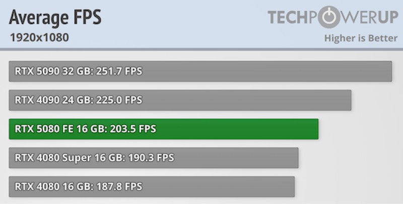Select the RTX 5090 32 GB bar

click(x=200, y=71)
